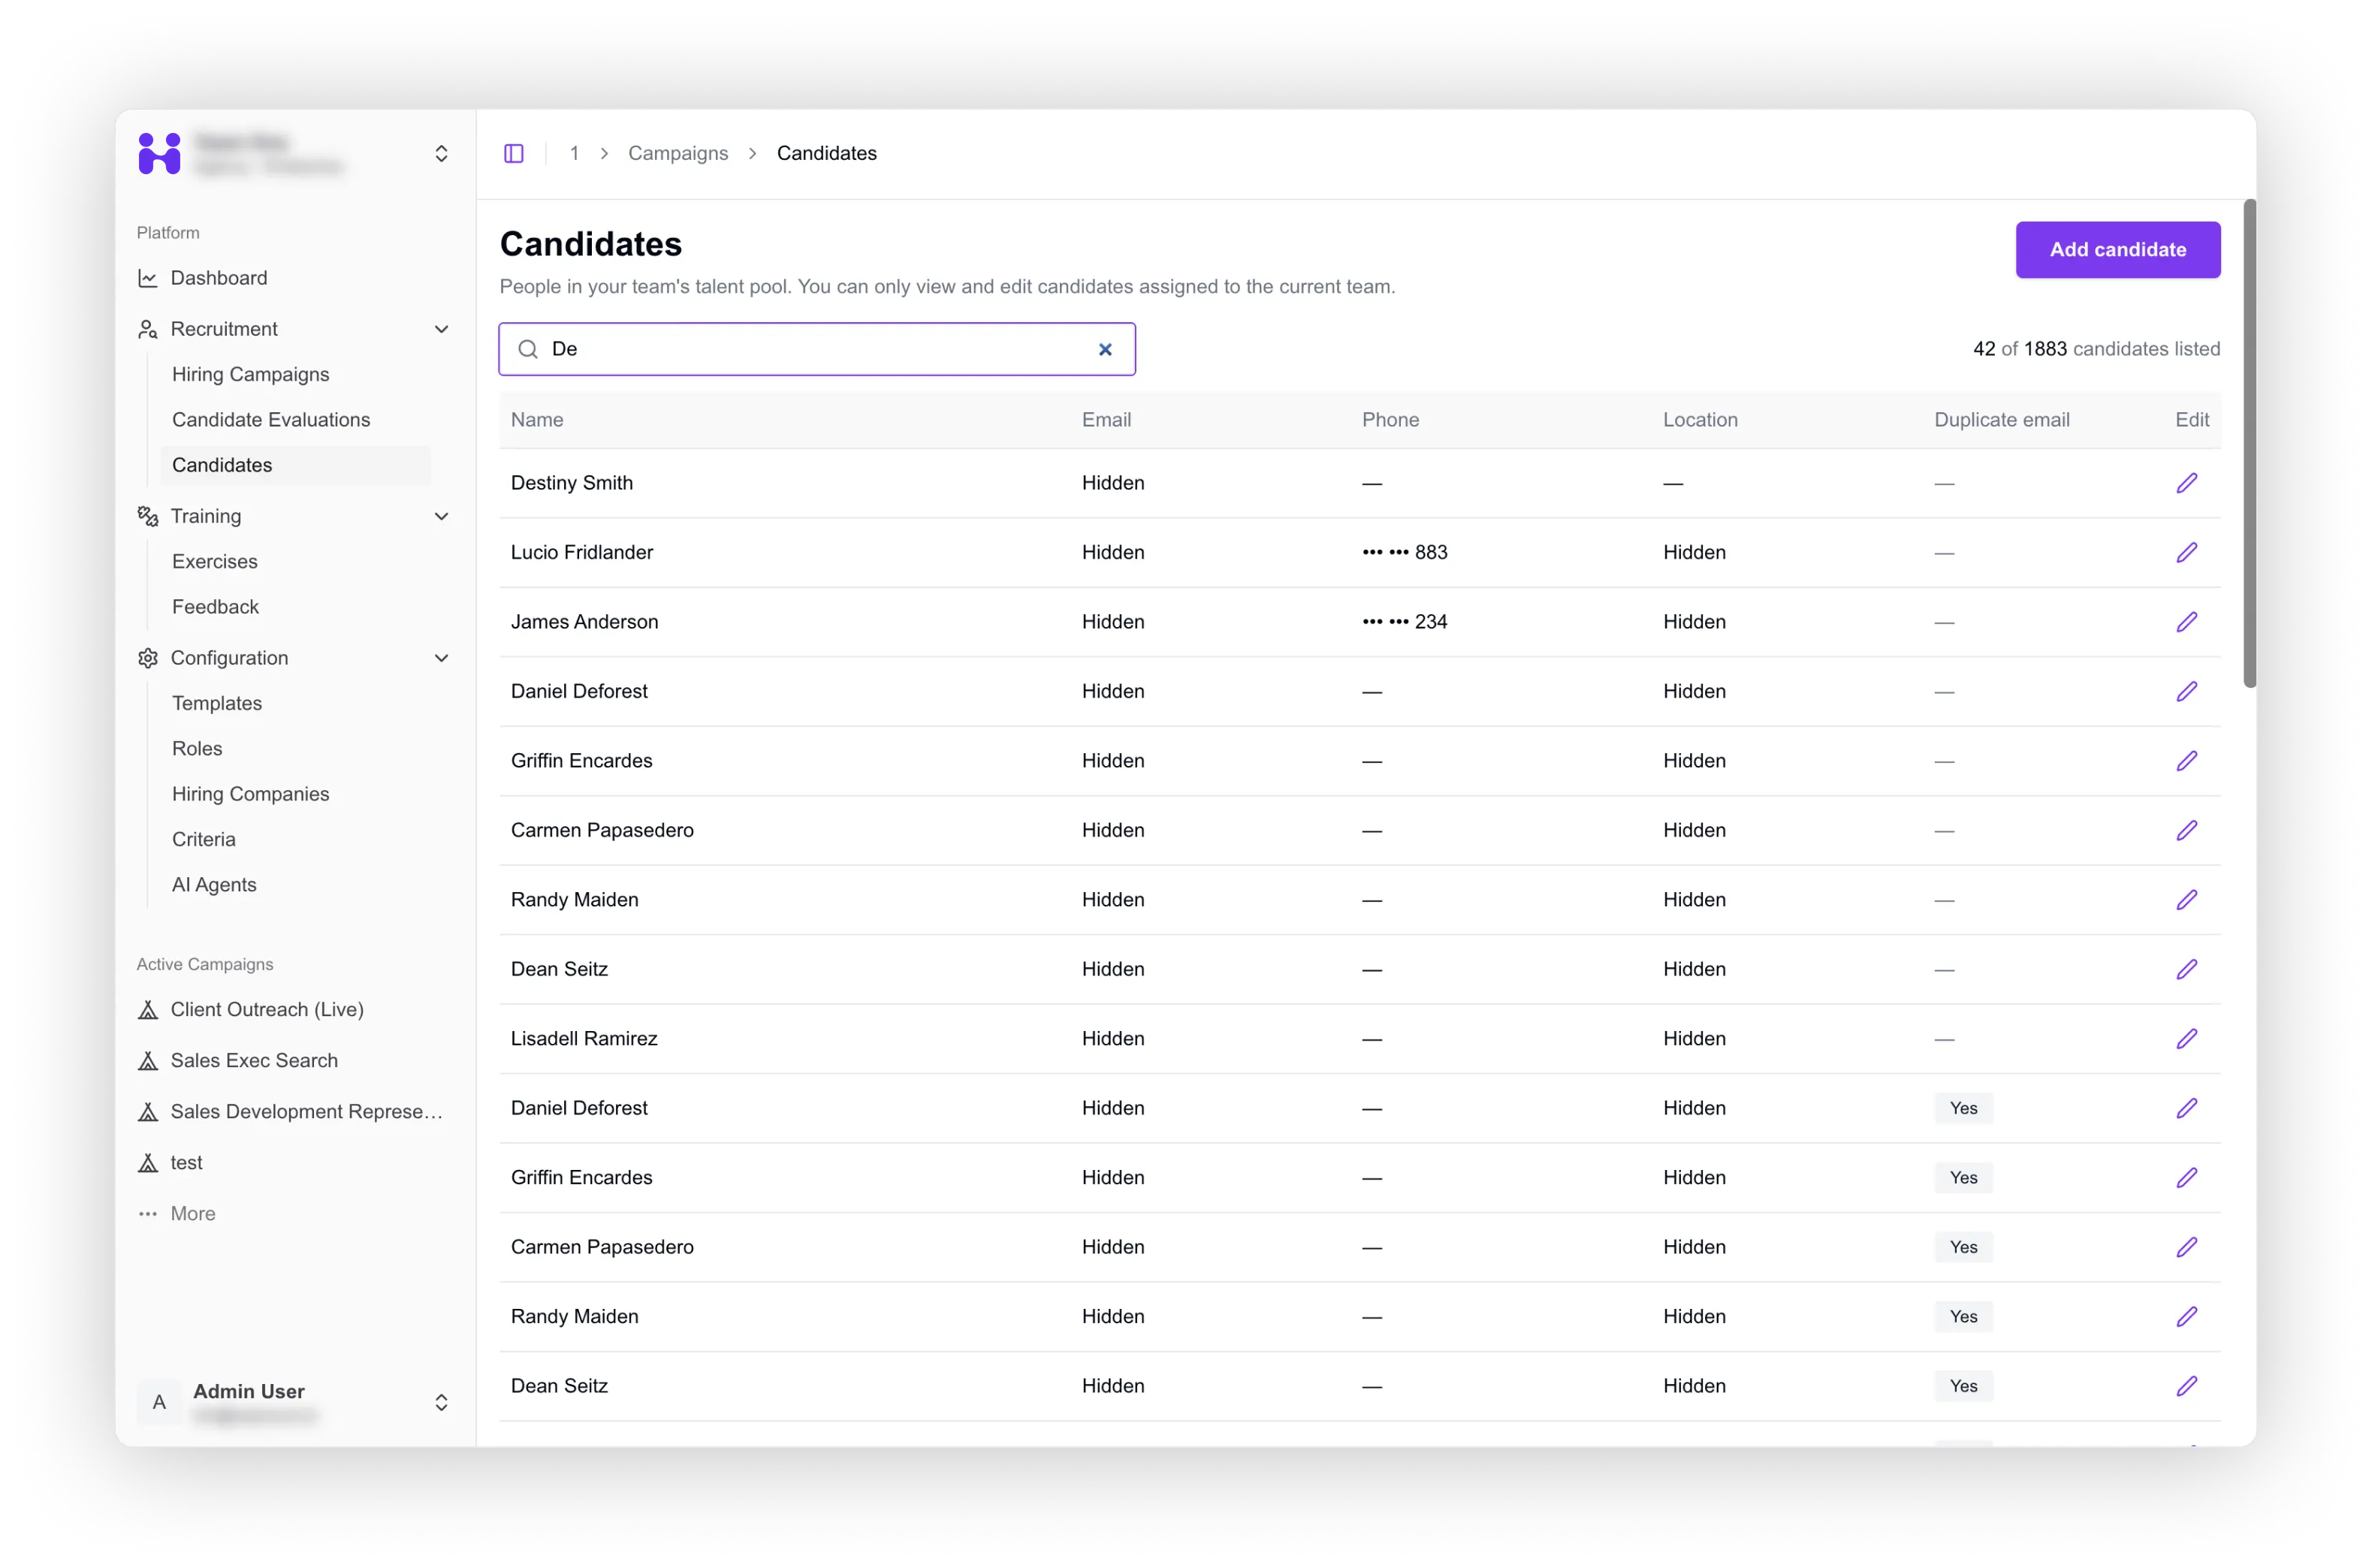Click the Duplicate email column header
This screenshot has height=1568, width=2372.
coord(2002,420)
